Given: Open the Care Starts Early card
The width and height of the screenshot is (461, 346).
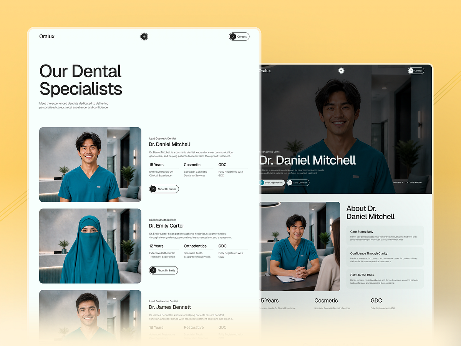Looking at the screenshot, I should click(x=385, y=235).
